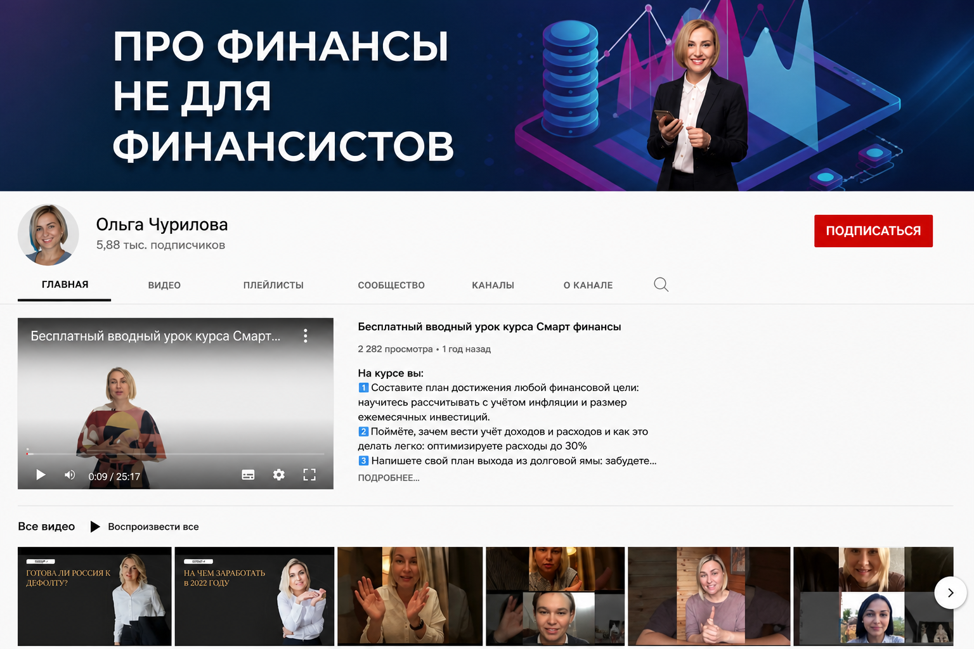Open the Плейлисты tab
This screenshot has width=974, height=649.
(x=273, y=285)
